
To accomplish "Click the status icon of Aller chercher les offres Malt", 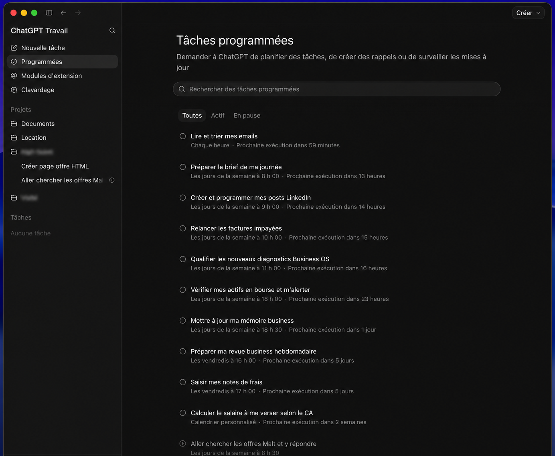I will tap(183, 444).
